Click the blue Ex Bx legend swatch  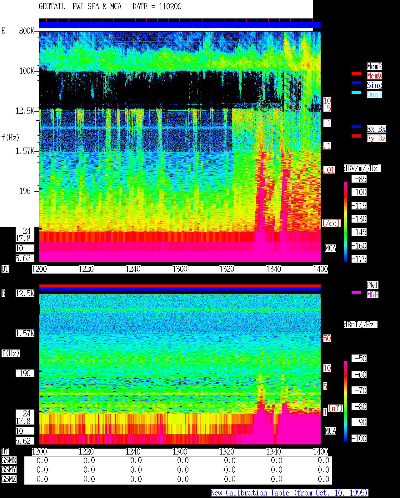[x=356, y=127]
